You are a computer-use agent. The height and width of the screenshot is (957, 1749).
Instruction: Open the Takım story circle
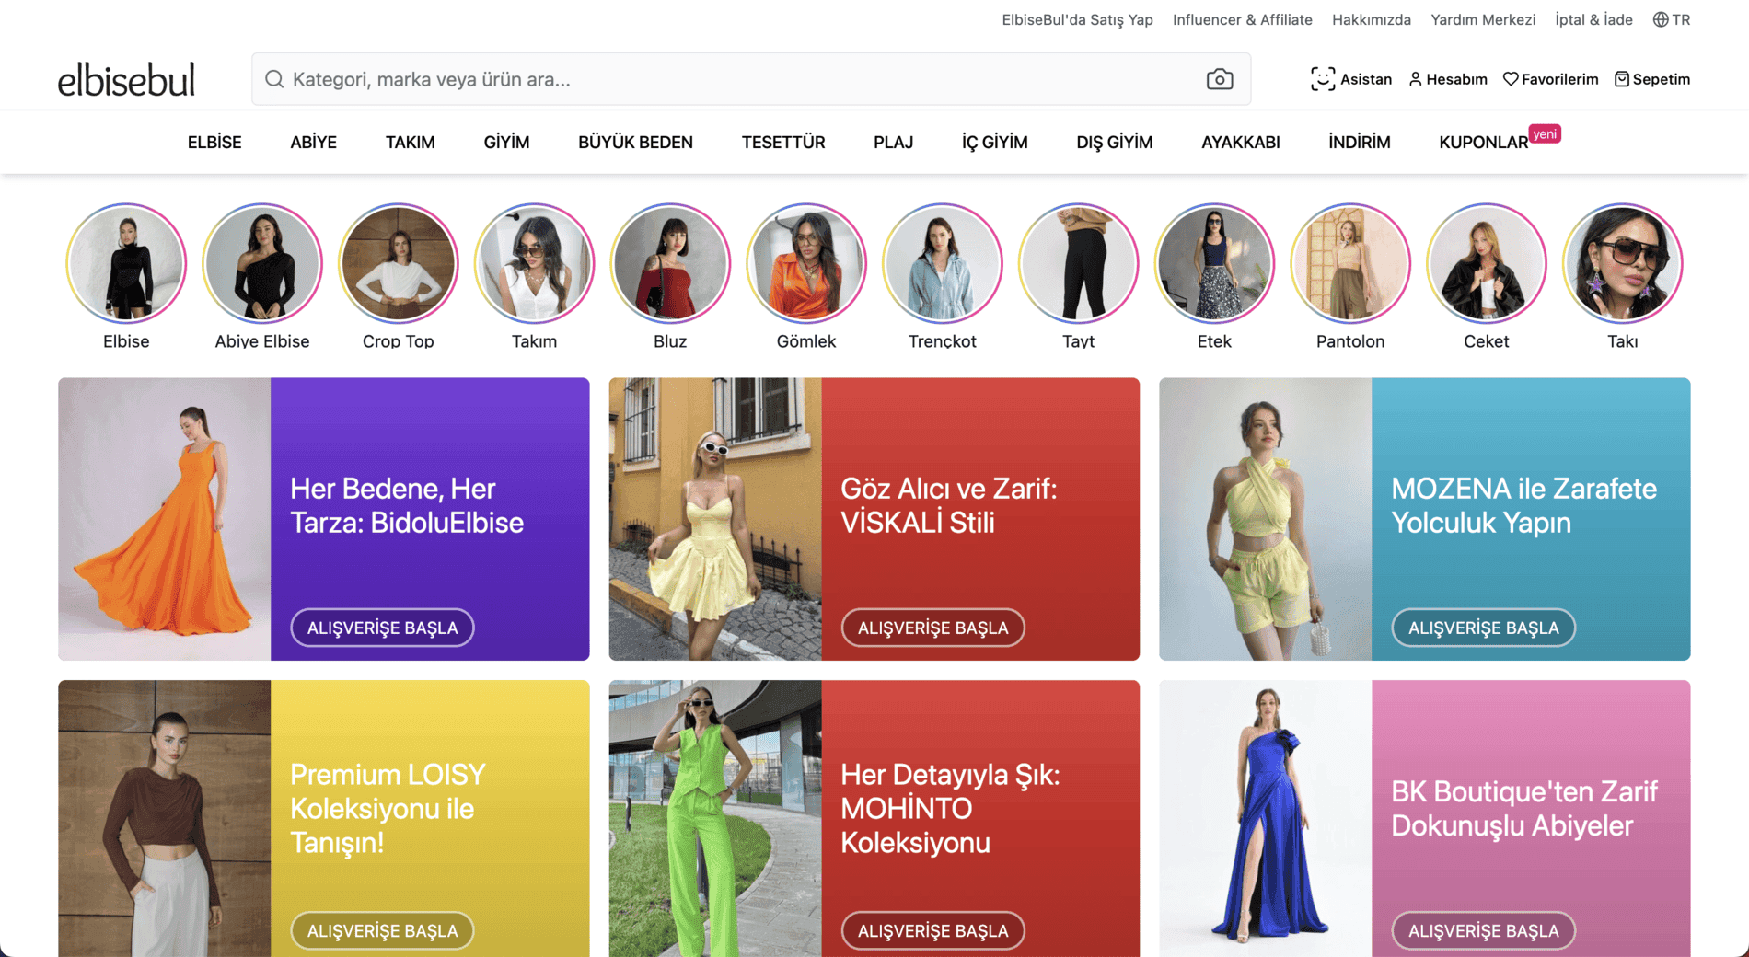click(x=534, y=263)
